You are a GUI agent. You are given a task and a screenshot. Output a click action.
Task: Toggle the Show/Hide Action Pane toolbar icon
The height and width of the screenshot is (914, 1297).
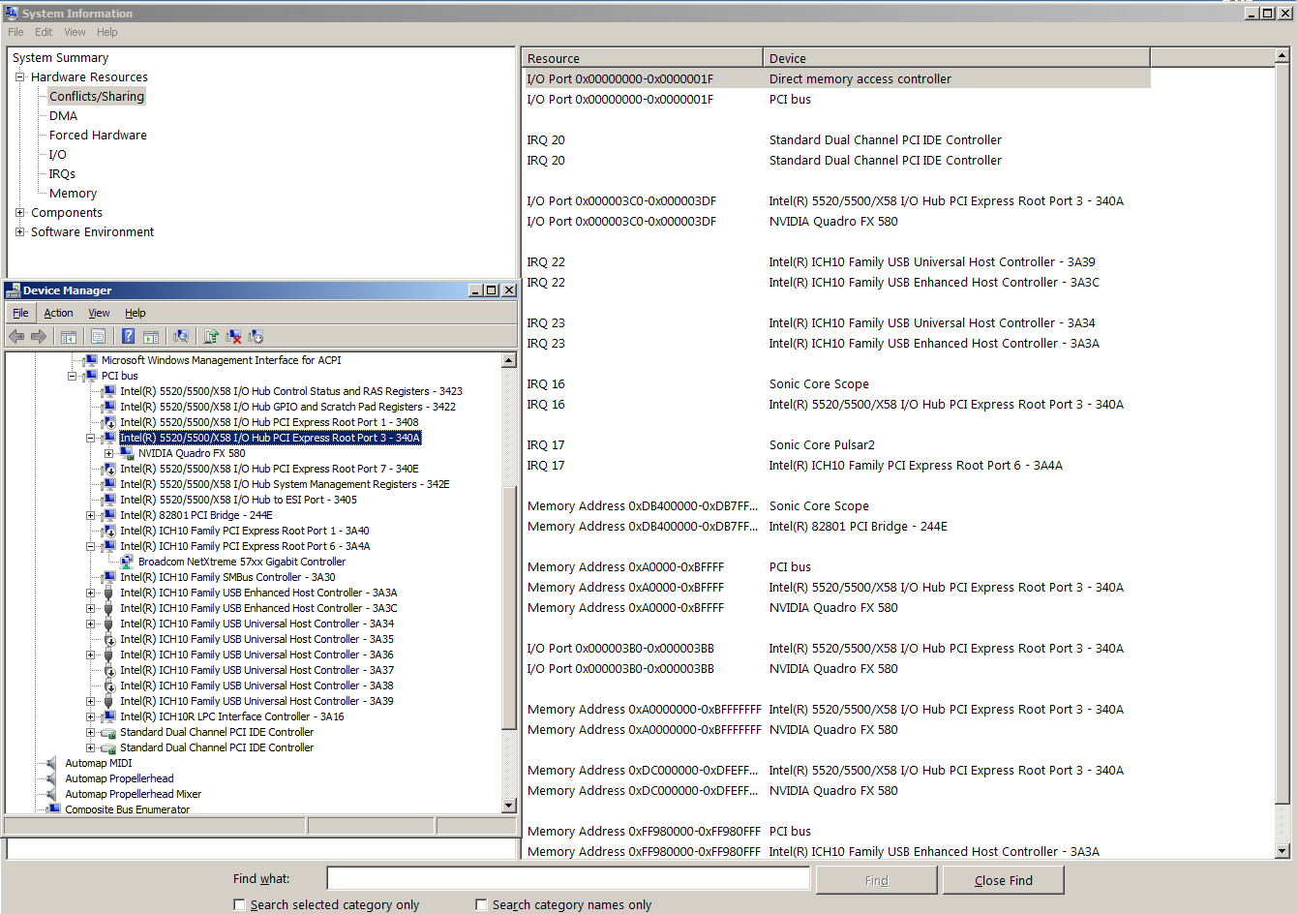point(151,336)
